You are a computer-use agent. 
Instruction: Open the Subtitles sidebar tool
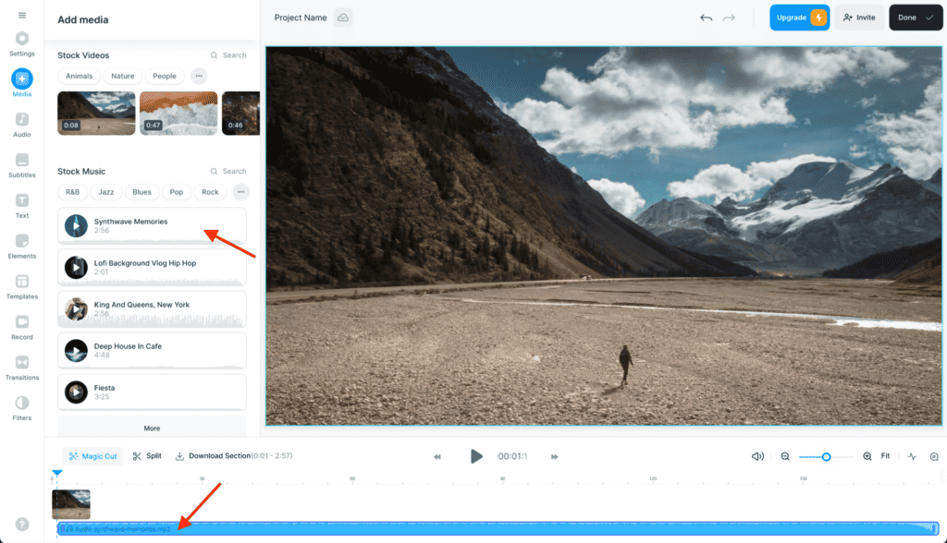(x=22, y=164)
